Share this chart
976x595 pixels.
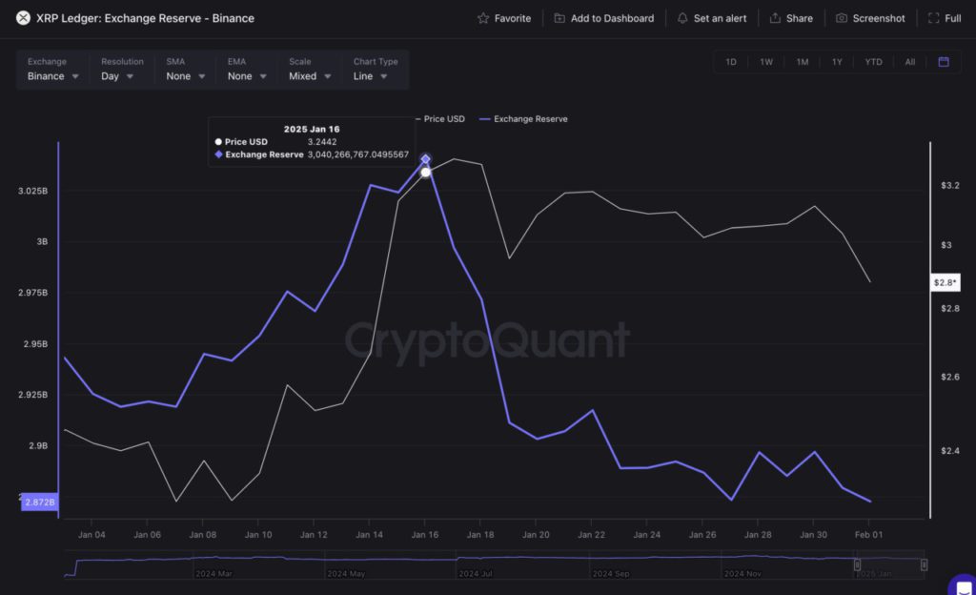click(x=791, y=18)
